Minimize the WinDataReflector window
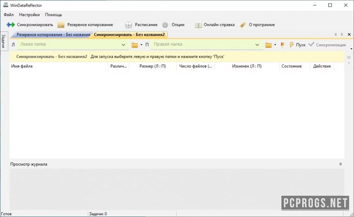This screenshot has width=354, height=217. [315, 5]
